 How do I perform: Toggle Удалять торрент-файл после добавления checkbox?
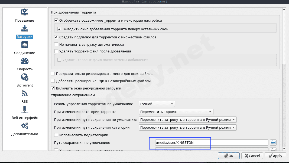pos(56,51)
